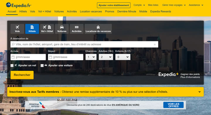Open the Promos nav item
Viewport: 211px width, 115px height.
110,11
